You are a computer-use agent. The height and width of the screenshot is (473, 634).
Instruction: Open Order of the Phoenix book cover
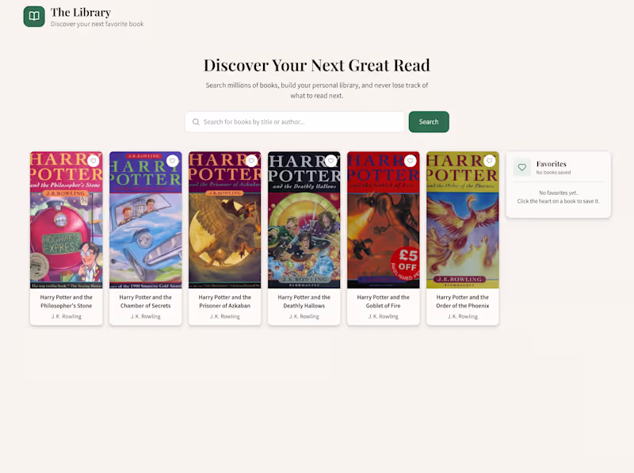tap(463, 220)
